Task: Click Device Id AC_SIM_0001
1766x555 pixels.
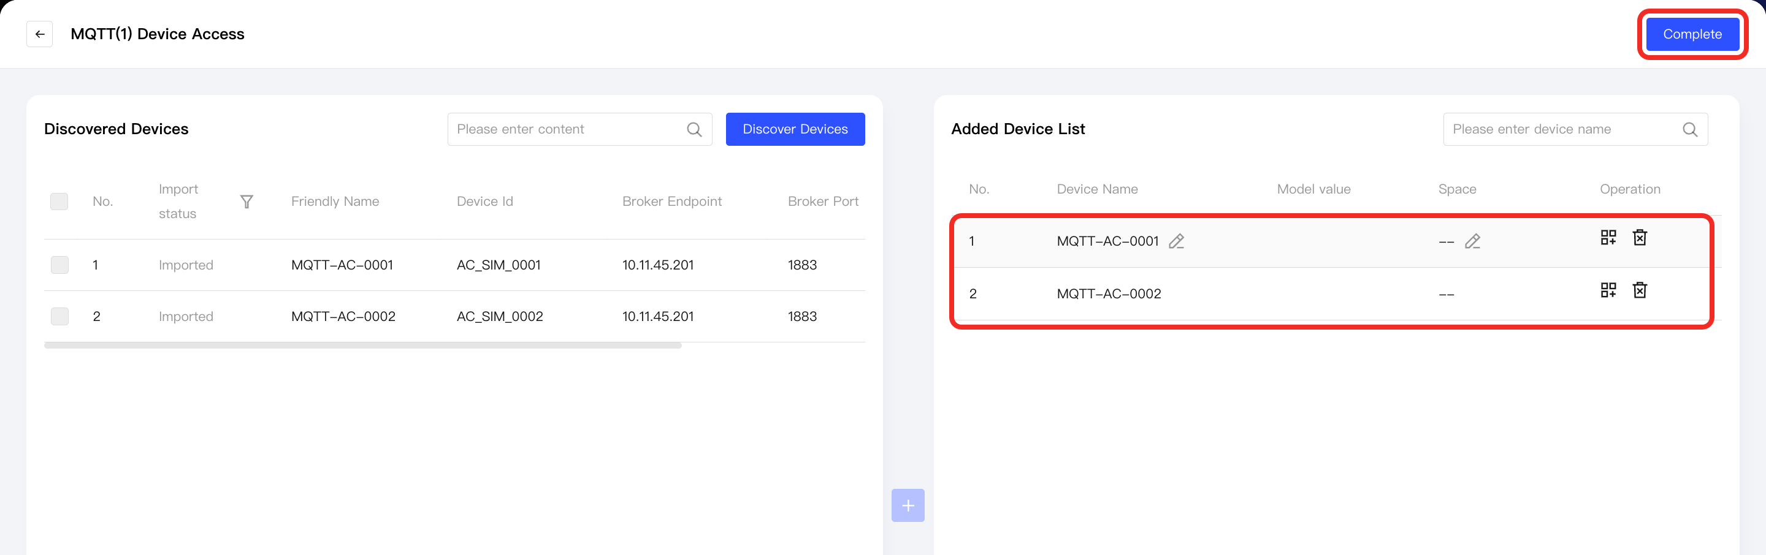Action: (499, 265)
